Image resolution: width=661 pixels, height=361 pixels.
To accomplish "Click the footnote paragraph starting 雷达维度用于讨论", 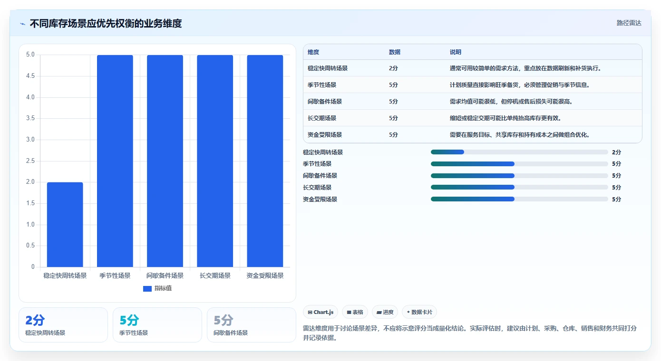I will (470, 333).
